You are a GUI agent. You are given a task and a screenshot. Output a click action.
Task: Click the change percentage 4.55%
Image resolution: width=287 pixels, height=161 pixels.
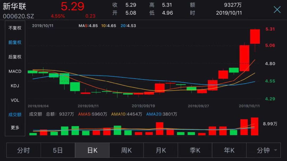point(58,16)
